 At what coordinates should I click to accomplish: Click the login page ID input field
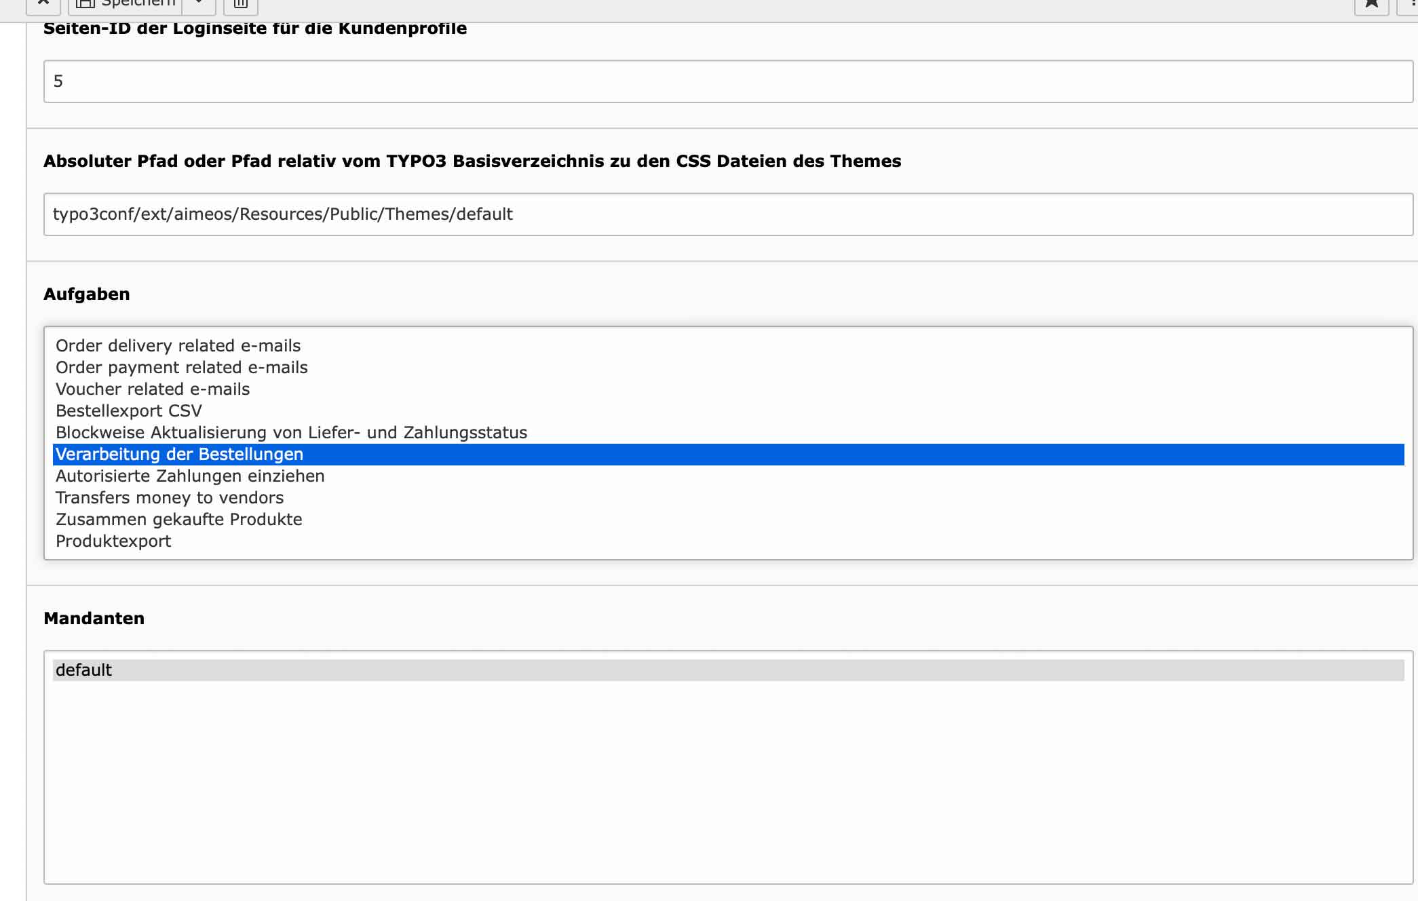pos(728,81)
